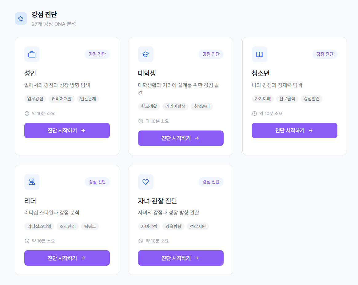Click the star icon next to 강점 진단 heading

coord(21,18)
